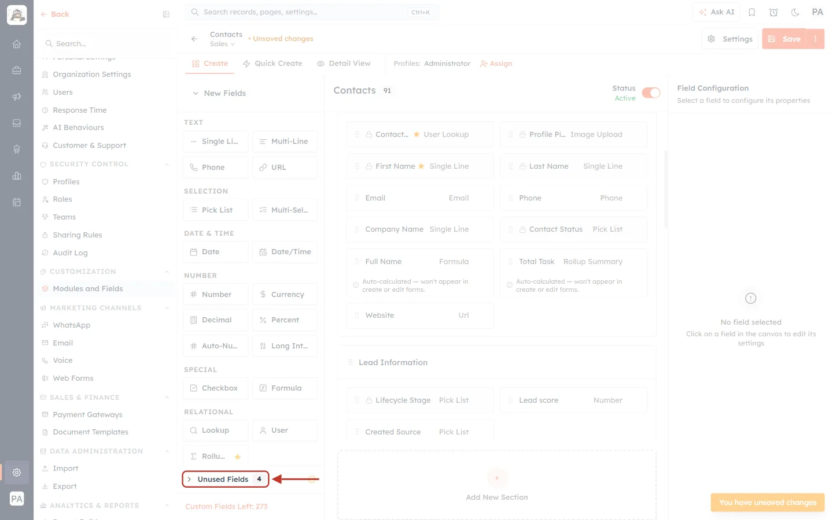Toggle dark mode moon icon
The height and width of the screenshot is (520, 833).
click(795, 12)
